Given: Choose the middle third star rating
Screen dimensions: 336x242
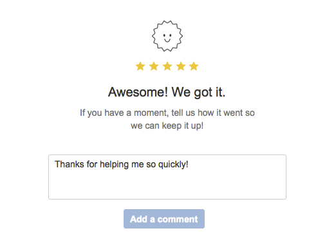Looking at the screenshot, I should [167, 66].
